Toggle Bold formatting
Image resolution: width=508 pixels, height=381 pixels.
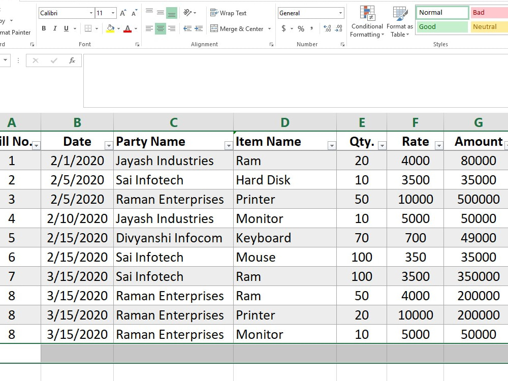pos(44,28)
